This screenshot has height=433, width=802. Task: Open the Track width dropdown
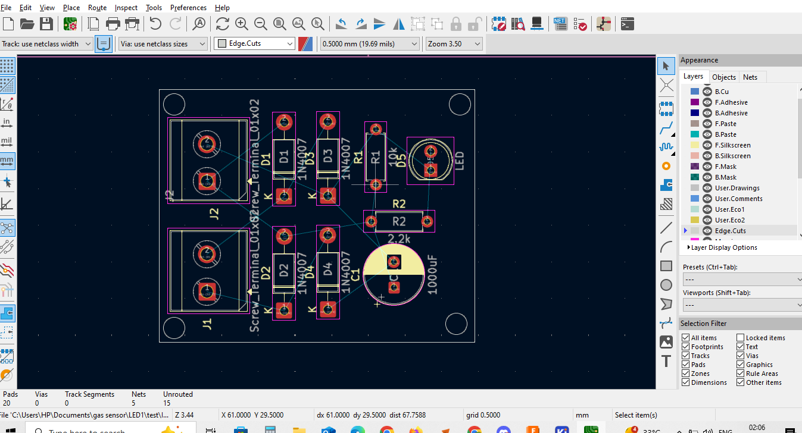pos(46,43)
